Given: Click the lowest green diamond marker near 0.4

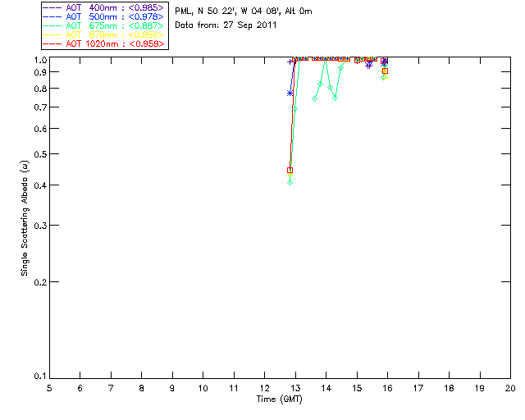Looking at the screenshot, I should 290,183.
